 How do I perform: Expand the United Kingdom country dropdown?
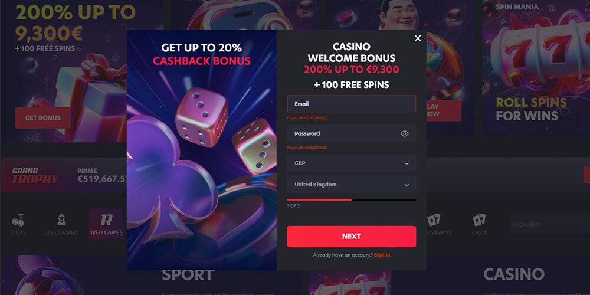(352, 185)
